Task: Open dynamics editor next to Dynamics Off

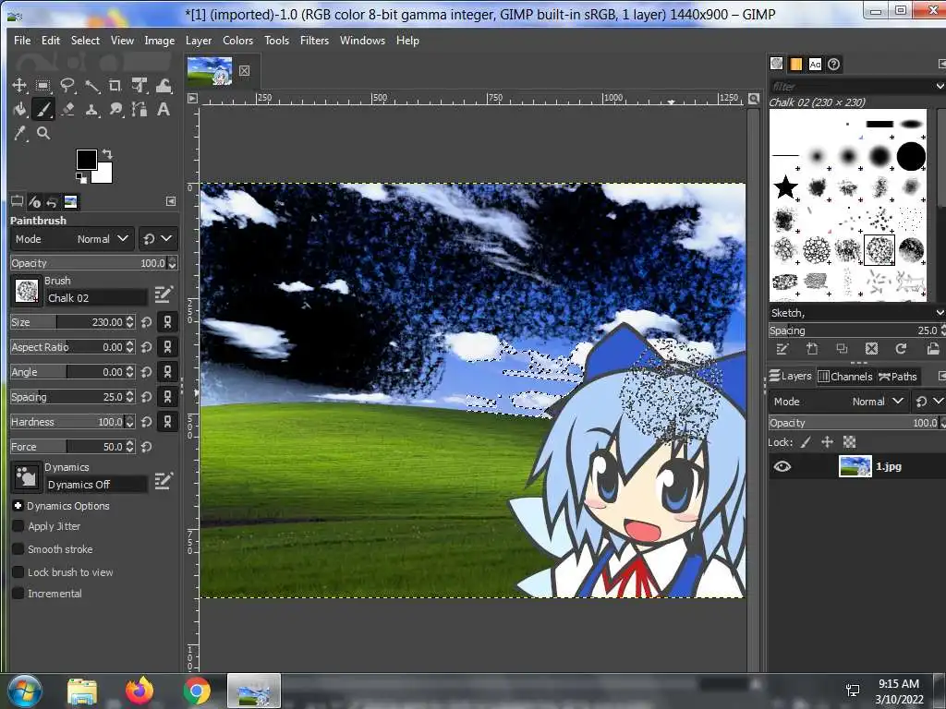Action: point(163,480)
